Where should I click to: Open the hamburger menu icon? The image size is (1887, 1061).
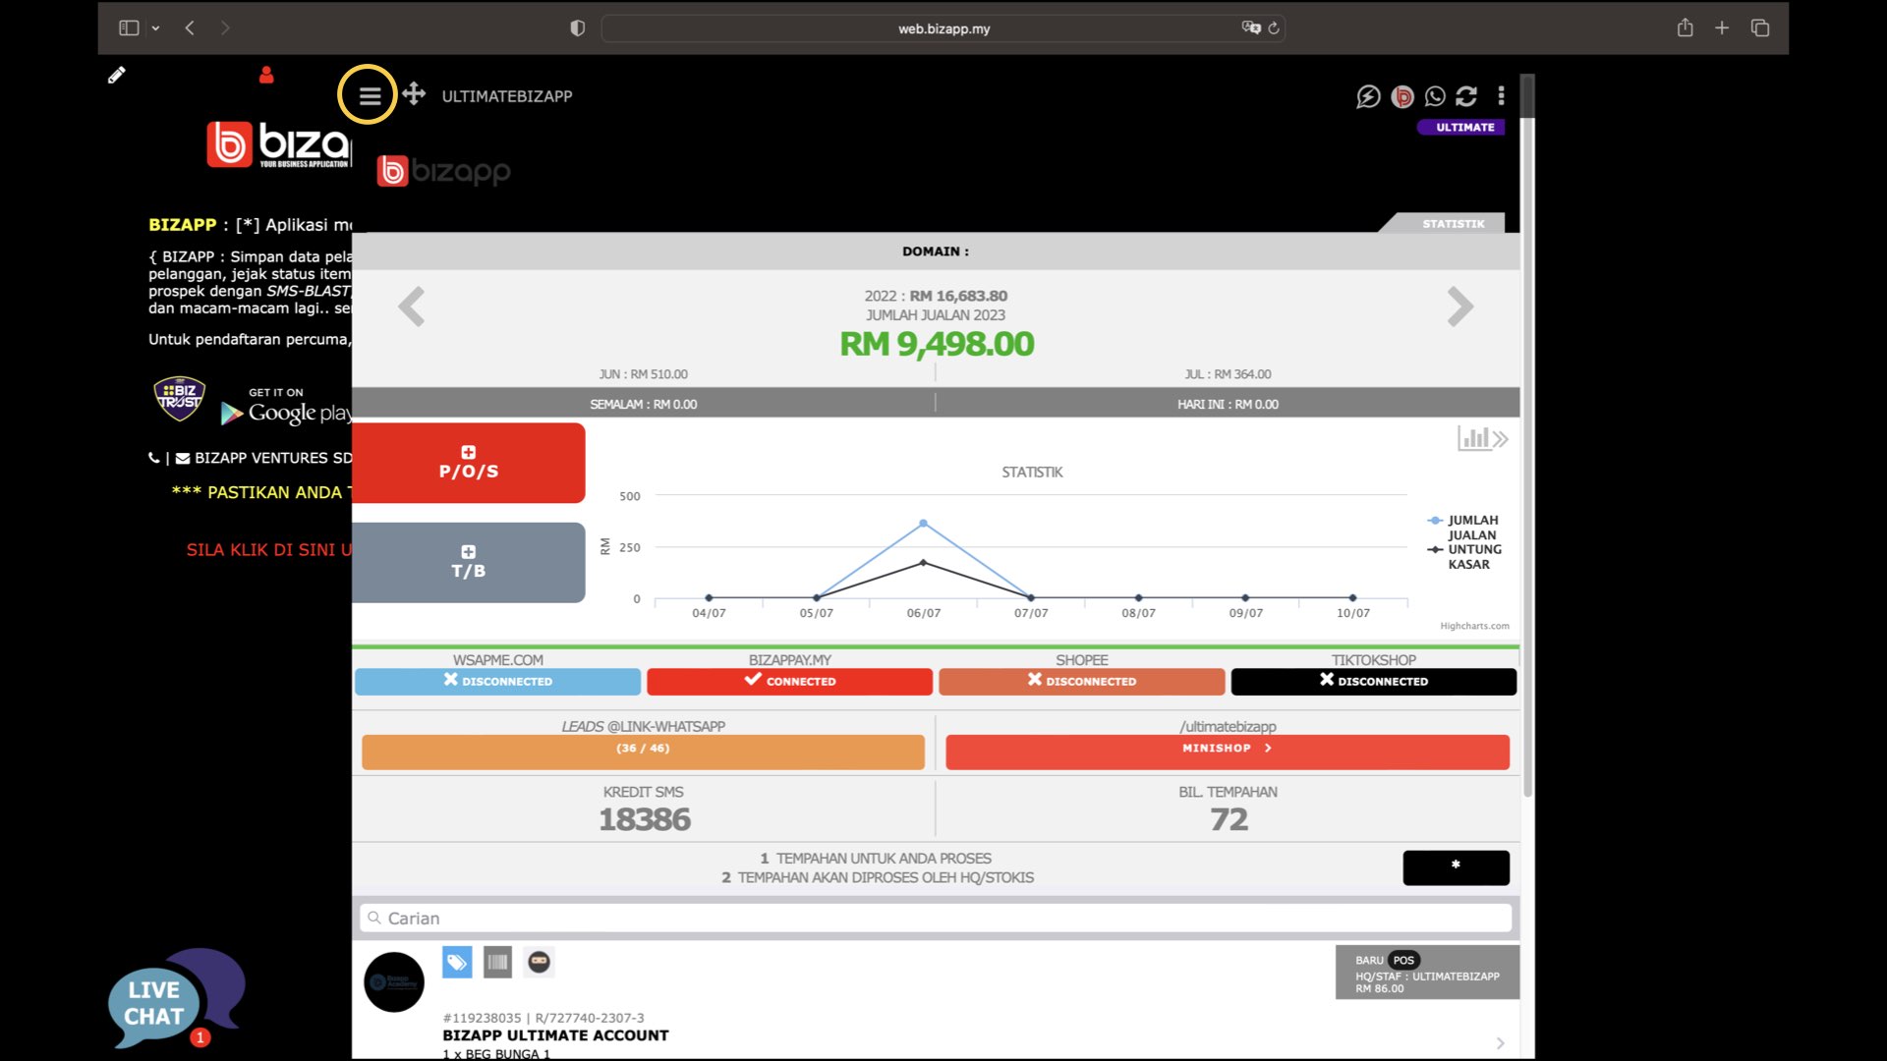point(370,96)
